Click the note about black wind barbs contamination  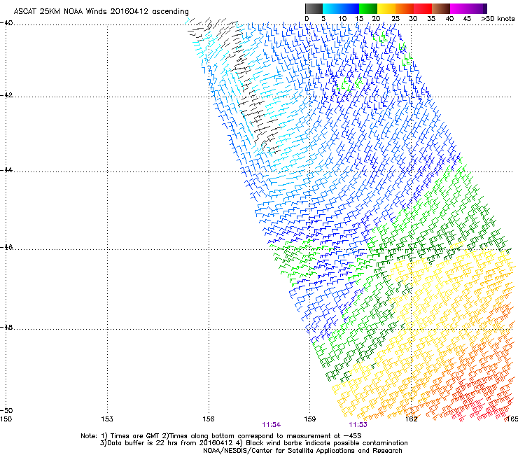click(x=327, y=443)
